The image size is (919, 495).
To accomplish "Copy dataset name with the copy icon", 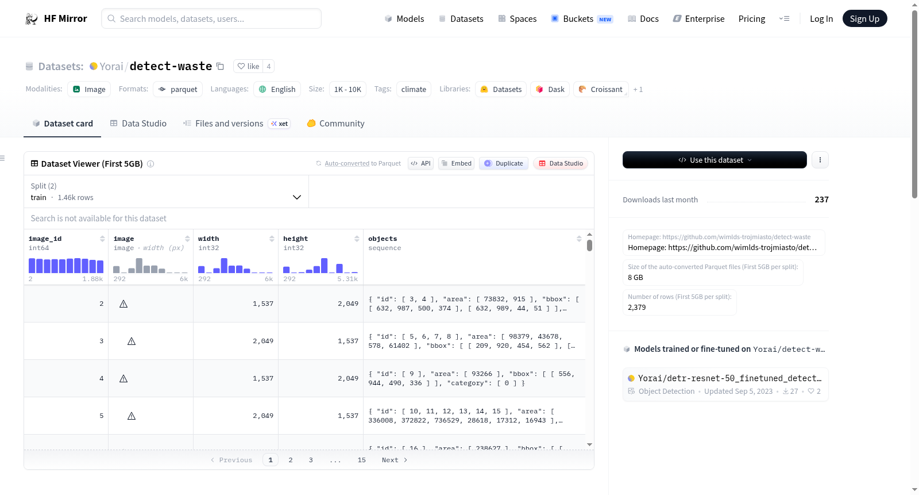I will (220, 66).
